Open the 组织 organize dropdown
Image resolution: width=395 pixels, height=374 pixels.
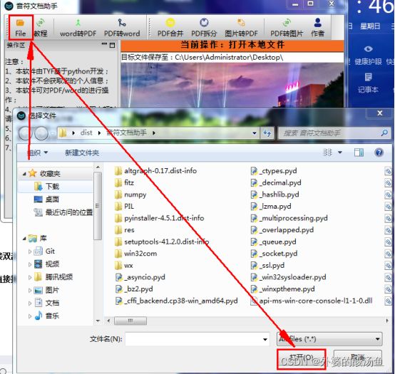point(37,152)
